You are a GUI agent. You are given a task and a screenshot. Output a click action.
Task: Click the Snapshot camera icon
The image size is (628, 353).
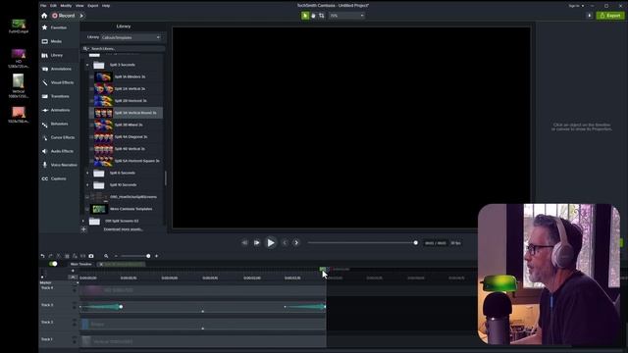click(91, 256)
